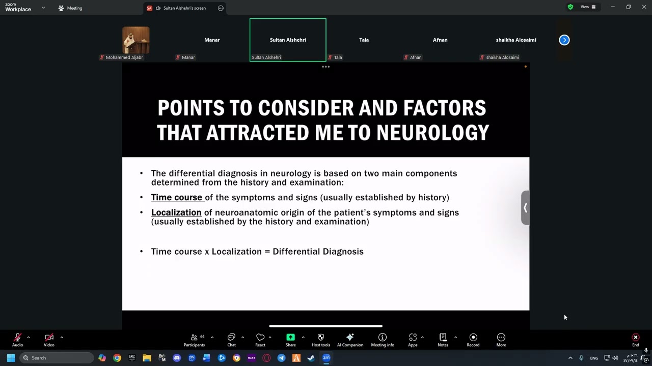The image size is (652, 366).
Task: Select Tala's participant tile
Action: pyautogui.click(x=364, y=40)
